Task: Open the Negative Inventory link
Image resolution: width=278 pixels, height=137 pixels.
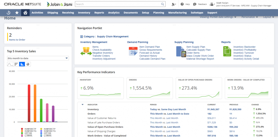Action: pyautogui.click(x=103, y=53)
